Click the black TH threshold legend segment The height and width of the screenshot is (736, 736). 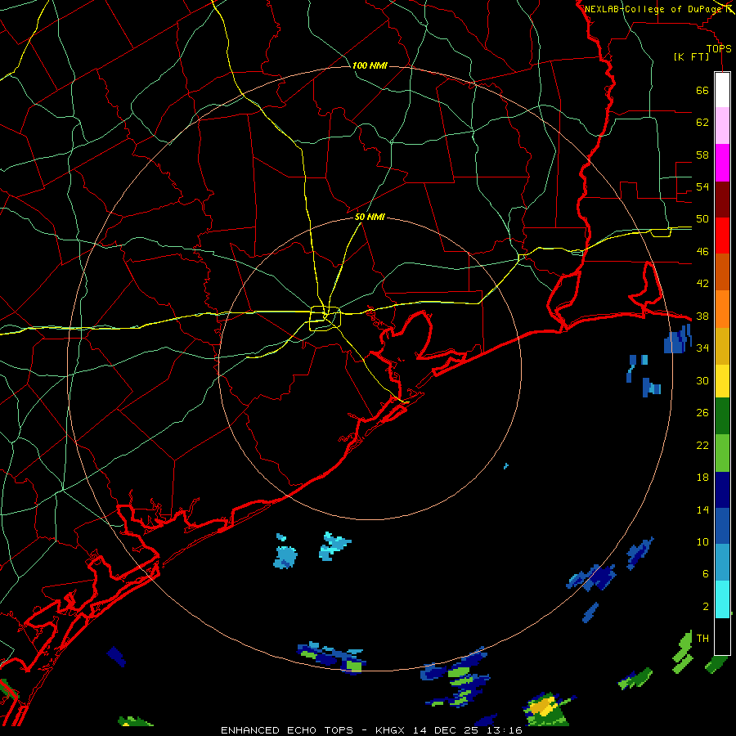coord(722,636)
